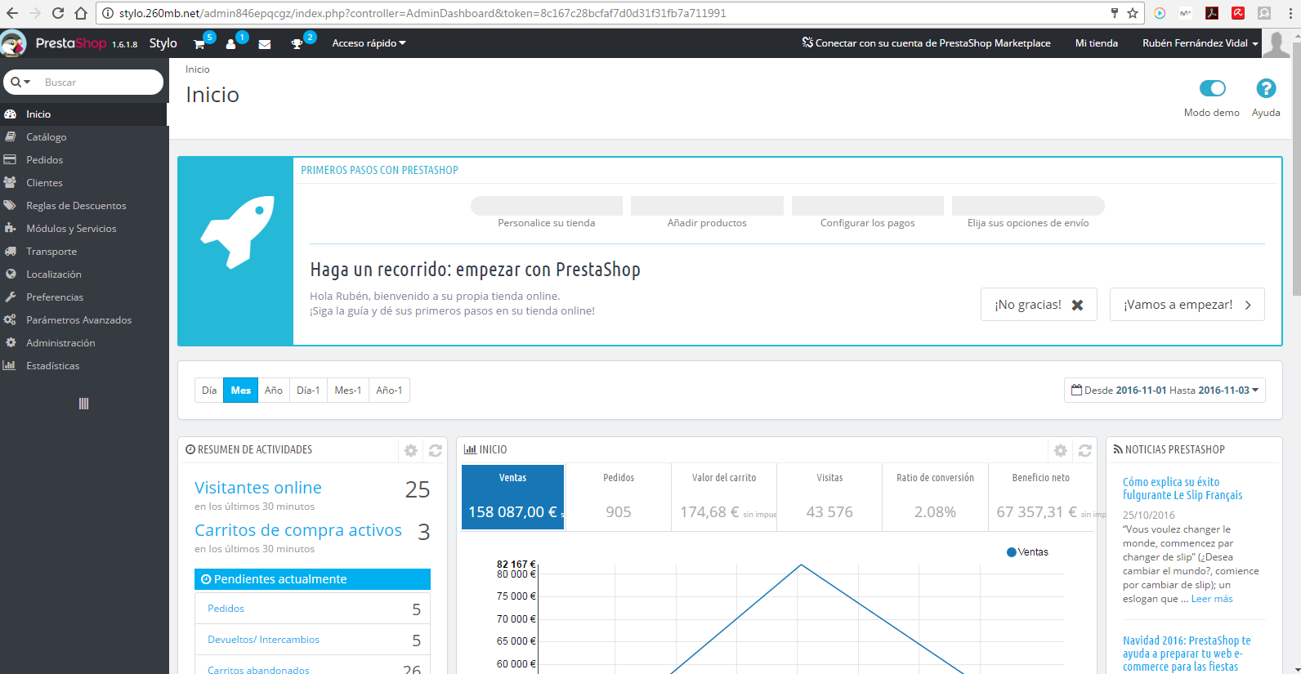1301x674 pixels.
Task: Click the Estadísticas bar chart icon in sidebar
Action: [x=11, y=366]
